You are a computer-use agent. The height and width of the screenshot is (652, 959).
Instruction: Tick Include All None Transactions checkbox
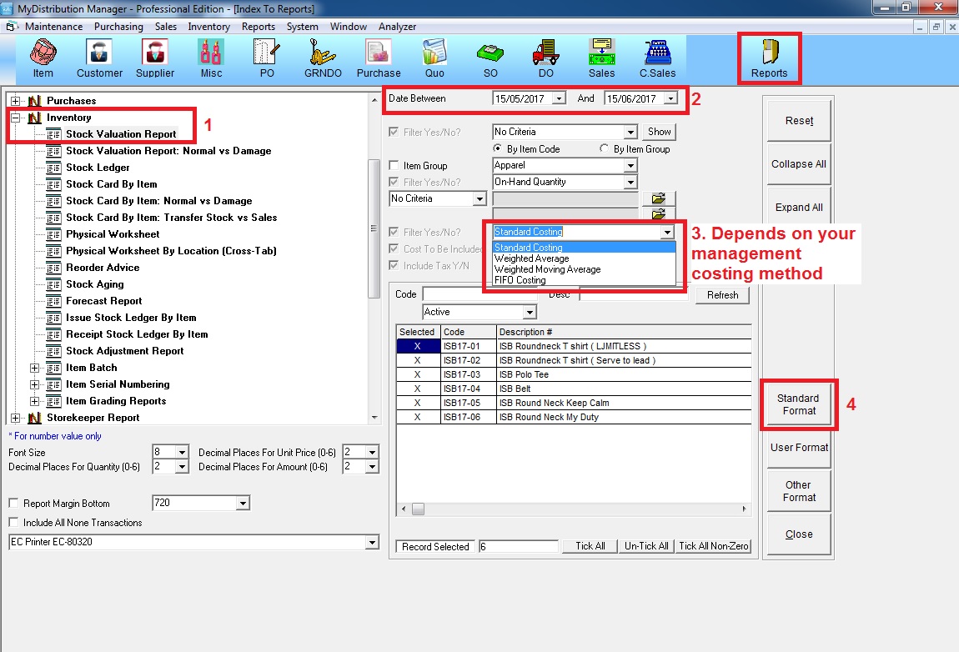click(x=13, y=523)
